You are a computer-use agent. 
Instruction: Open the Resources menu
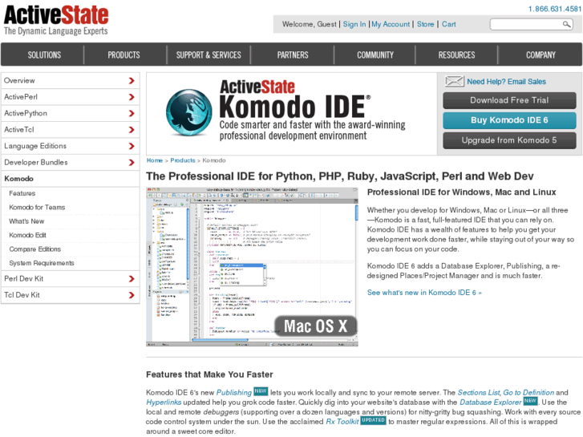point(456,55)
